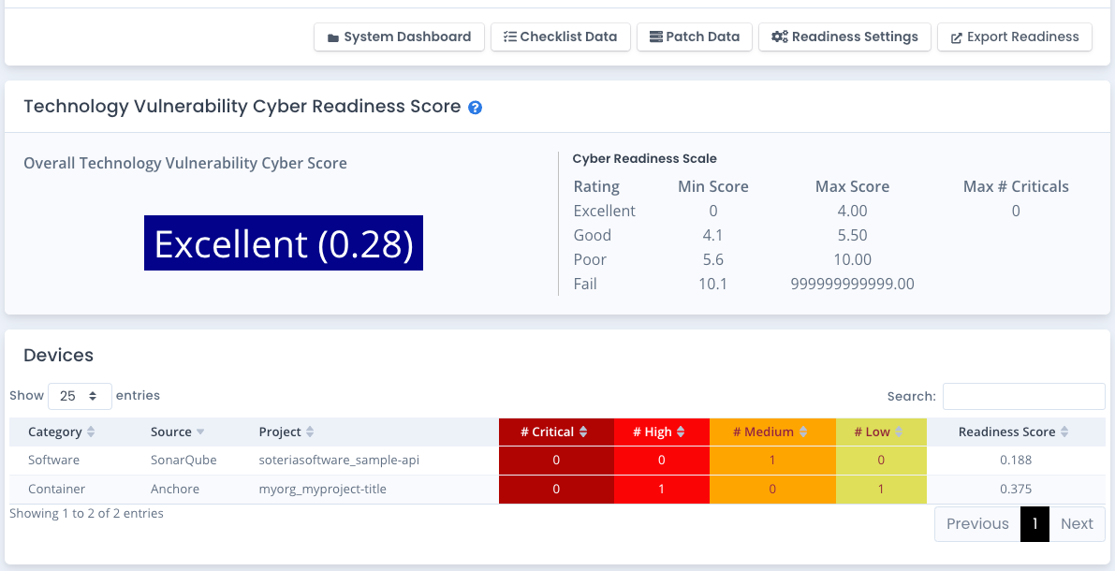Select myorg_myproject-title project cell
The width and height of the screenshot is (1115, 571).
pos(323,490)
